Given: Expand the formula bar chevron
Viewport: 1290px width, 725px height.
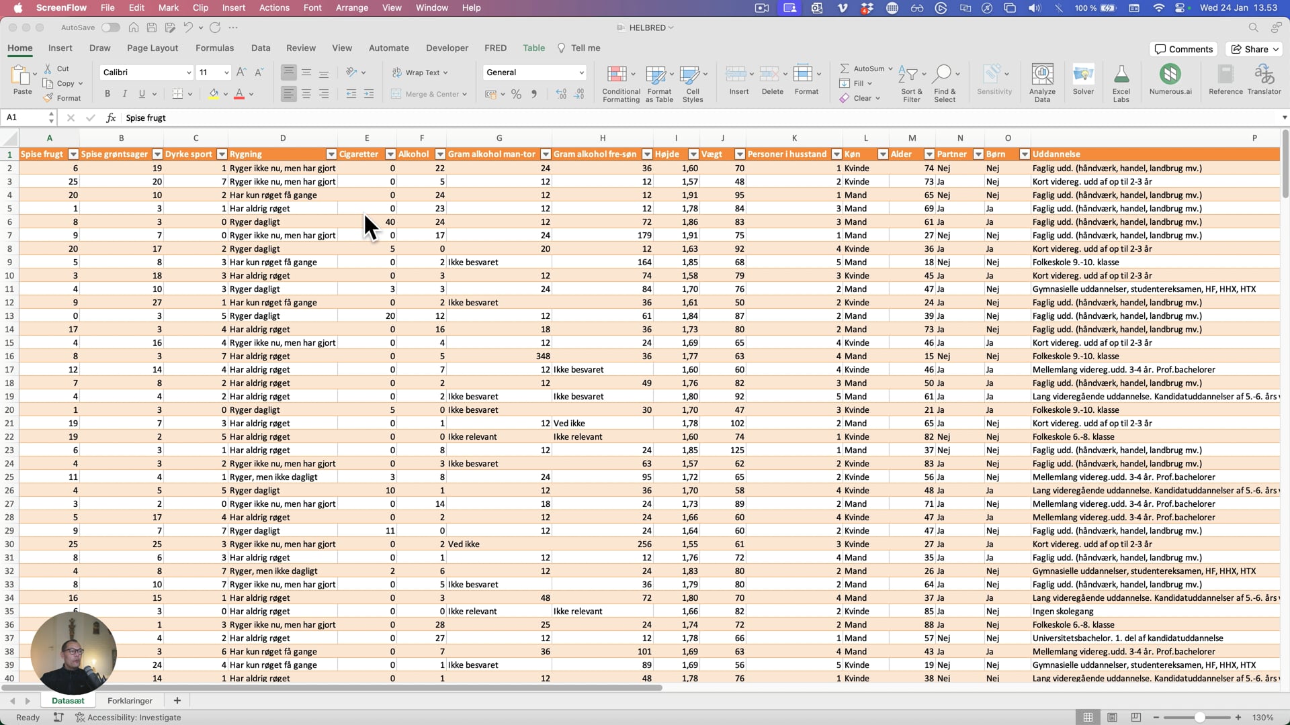Looking at the screenshot, I should click(x=1284, y=117).
